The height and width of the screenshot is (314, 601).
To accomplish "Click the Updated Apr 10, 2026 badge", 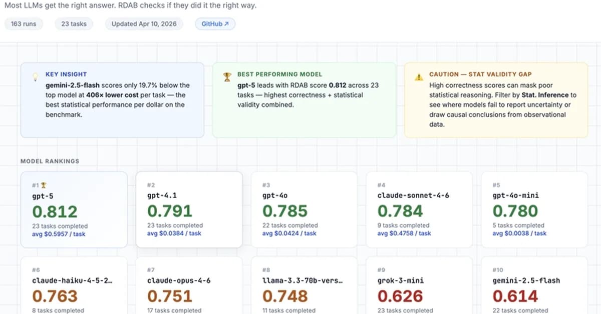I will [x=144, y=23].
